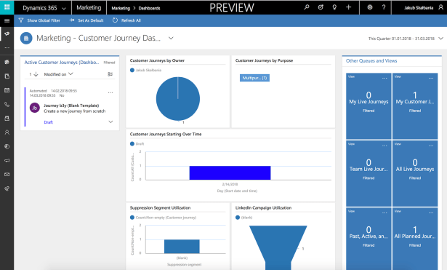Click the blue pie chart for Jakub Skalbania
Image resolution: width=447 pixels, height=270 pixels.
(178, 99)
